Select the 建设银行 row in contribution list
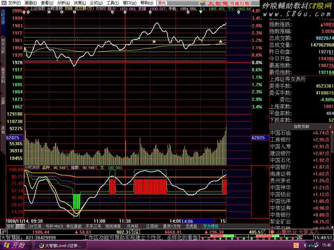 tap(300, 154)
